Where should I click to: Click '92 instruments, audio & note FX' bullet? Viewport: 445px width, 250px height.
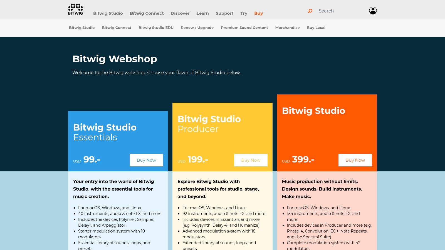[x=224, y=214]
